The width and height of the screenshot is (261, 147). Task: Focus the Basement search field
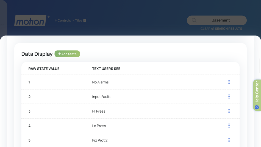[x=217, y=20]
